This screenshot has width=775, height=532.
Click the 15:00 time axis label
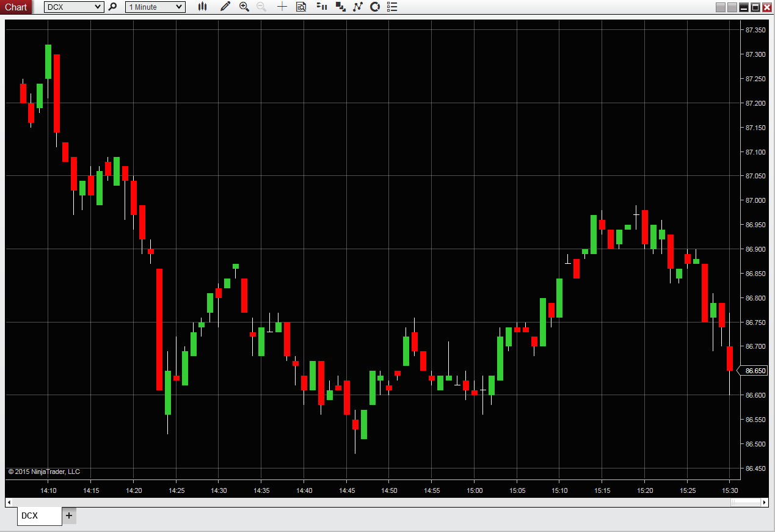click(475, 490)
